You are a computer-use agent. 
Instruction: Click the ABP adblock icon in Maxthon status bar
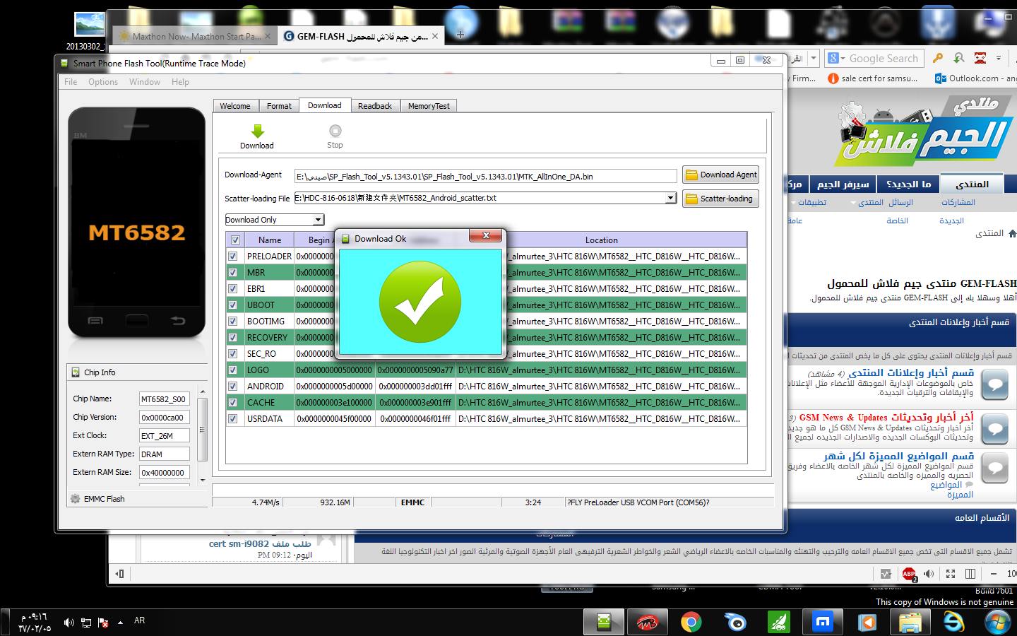tap(909, 574)
